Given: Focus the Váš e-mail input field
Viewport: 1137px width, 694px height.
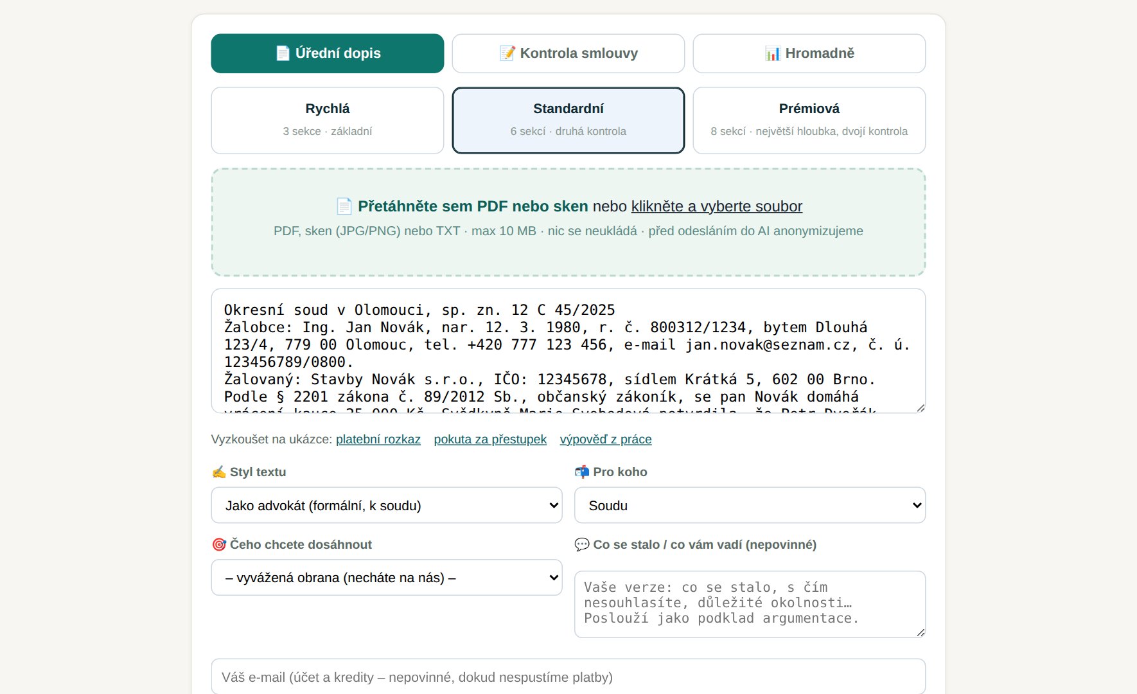Looking at the screenshot, I should point(568,677).
